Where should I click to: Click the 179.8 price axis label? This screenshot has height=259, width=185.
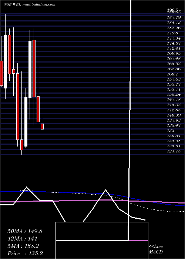click(x=172, y=33)
